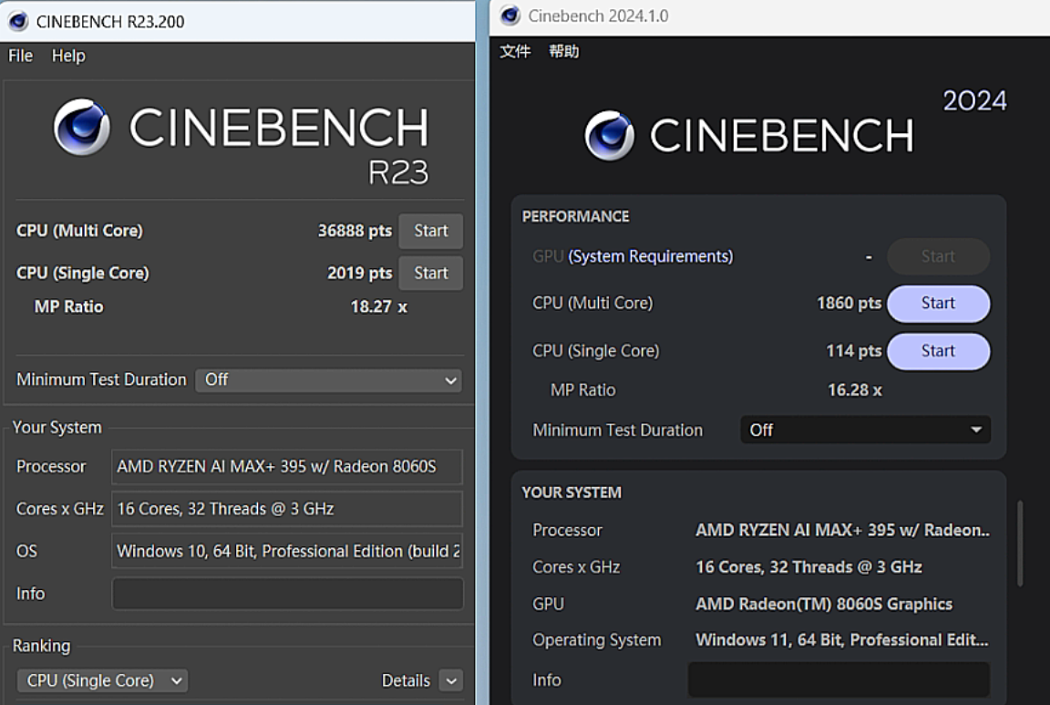Open the Help menu in Cinebench R23

(x=68, y=56)
